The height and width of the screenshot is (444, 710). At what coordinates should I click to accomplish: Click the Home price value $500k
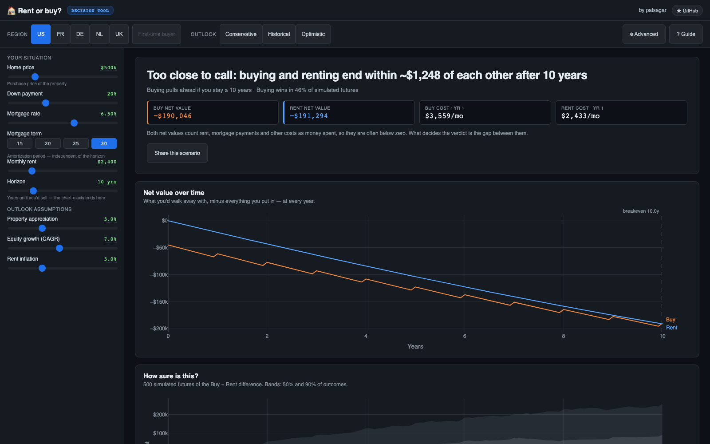(109, 68)
